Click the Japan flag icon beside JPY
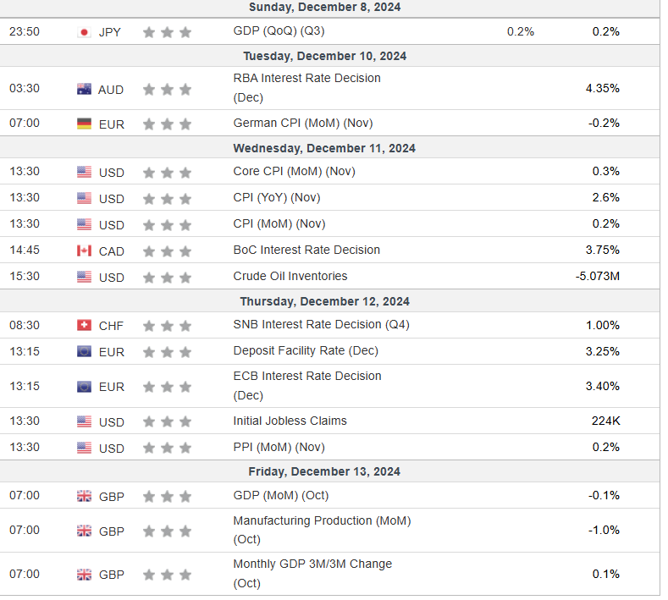Viewport: 668px width, 600px height. pyautogui.click(x=84, y=32)
